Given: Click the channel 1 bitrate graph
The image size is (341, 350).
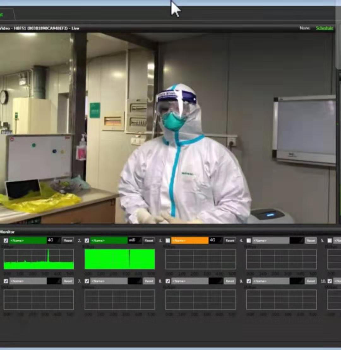Looking at the screenshot, I should click(x=39, y=259).
